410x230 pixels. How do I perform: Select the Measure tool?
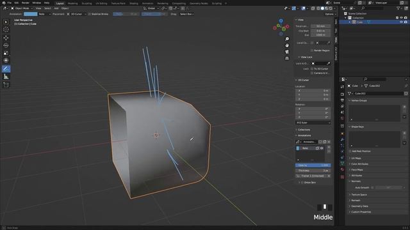coord(6,77)
